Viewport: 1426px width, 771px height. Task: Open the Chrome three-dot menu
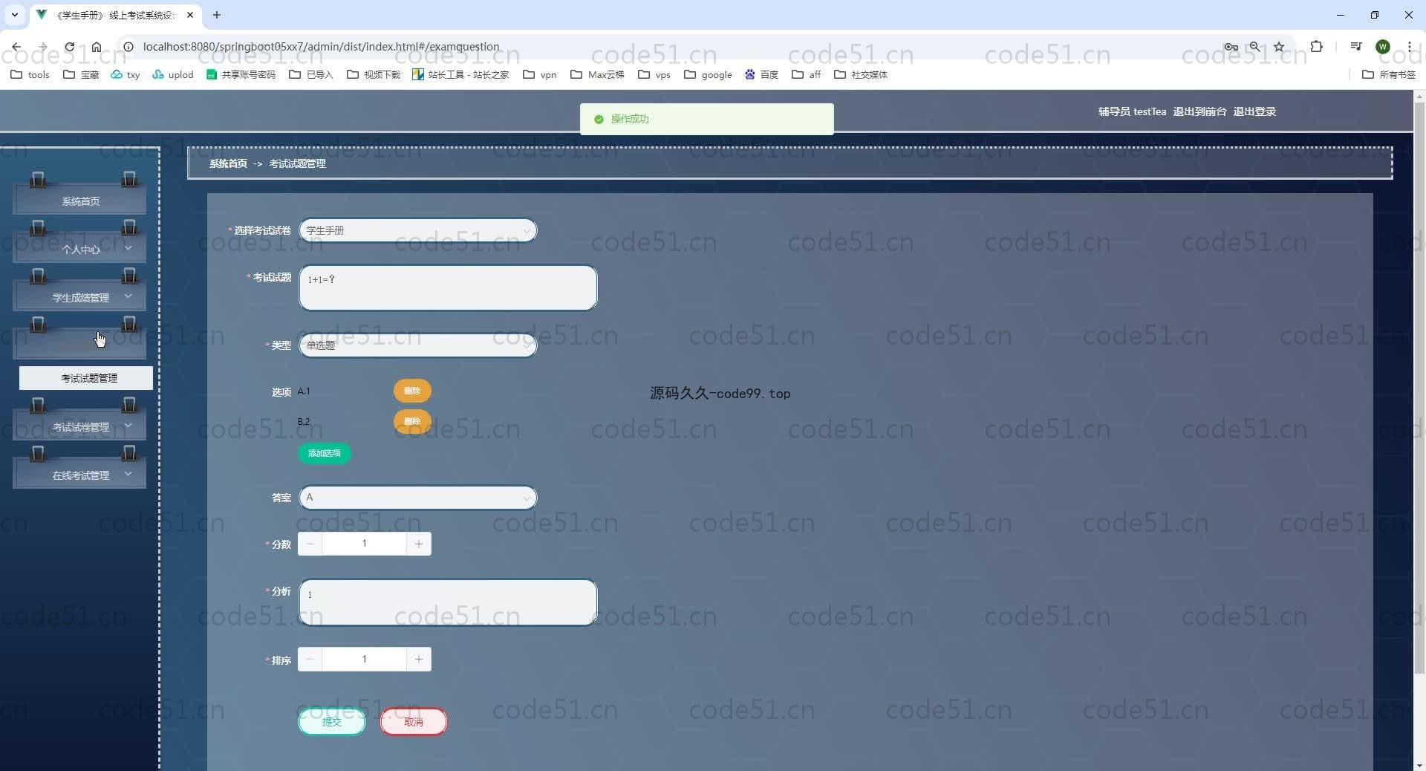tap(1409, 47)
